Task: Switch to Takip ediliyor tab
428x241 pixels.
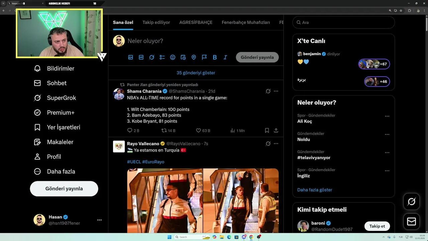Action: tap(156, 22)
